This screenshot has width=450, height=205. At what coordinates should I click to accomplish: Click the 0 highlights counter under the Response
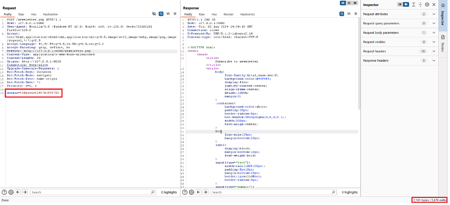[x=349, y=192]
